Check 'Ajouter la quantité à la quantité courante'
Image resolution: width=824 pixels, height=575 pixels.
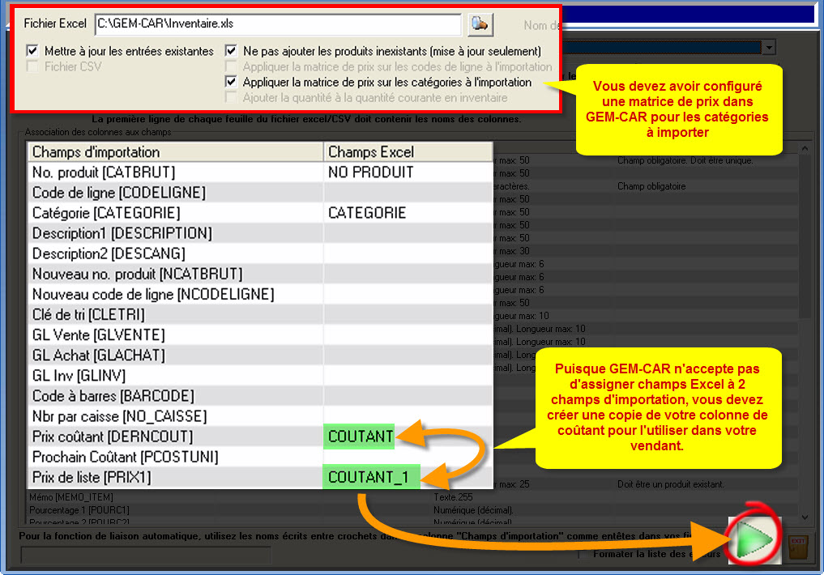[x=231, y=98]
